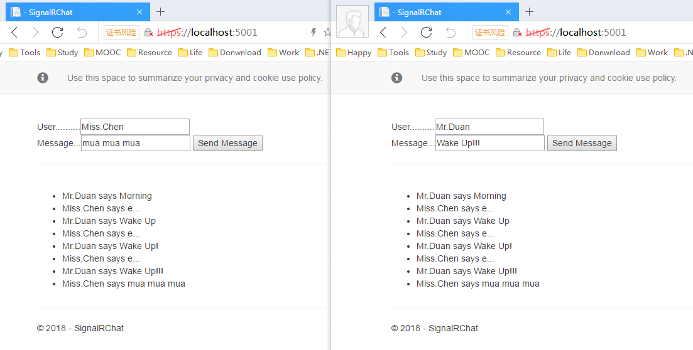Screen dimensions: 693x350
Task: Click left browser address bar URL localhost:5001
Action: [207, 32]
